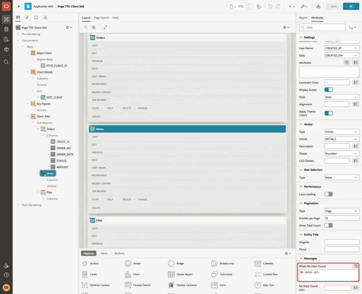Switch to Dynamic Actions lightning tab
Viewport: 362px width, 294px height.
coord(27,18)
